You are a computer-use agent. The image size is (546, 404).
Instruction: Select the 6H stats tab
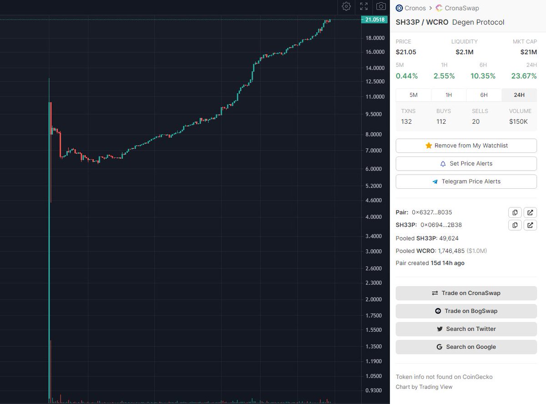pos(484,95)
